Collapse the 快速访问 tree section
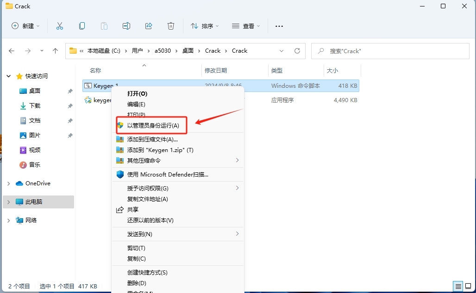The image size is (476, 293). [8, 76]
